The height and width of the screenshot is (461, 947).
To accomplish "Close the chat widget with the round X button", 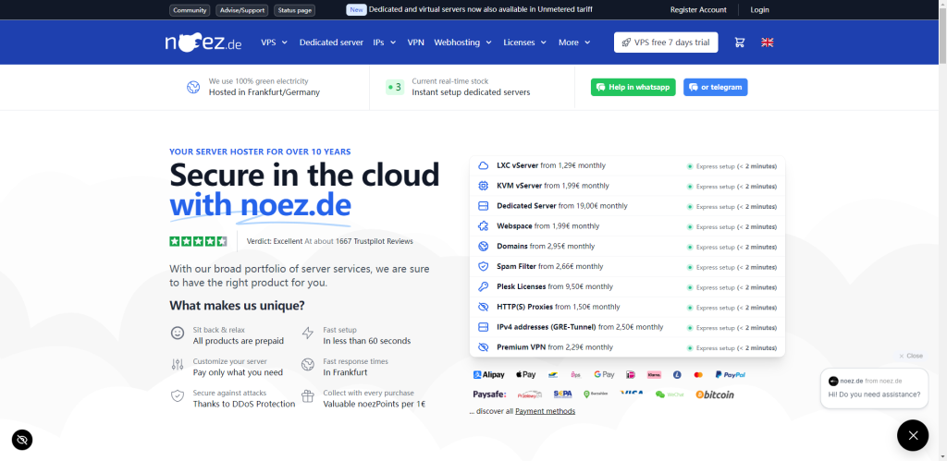I will 913,435.
